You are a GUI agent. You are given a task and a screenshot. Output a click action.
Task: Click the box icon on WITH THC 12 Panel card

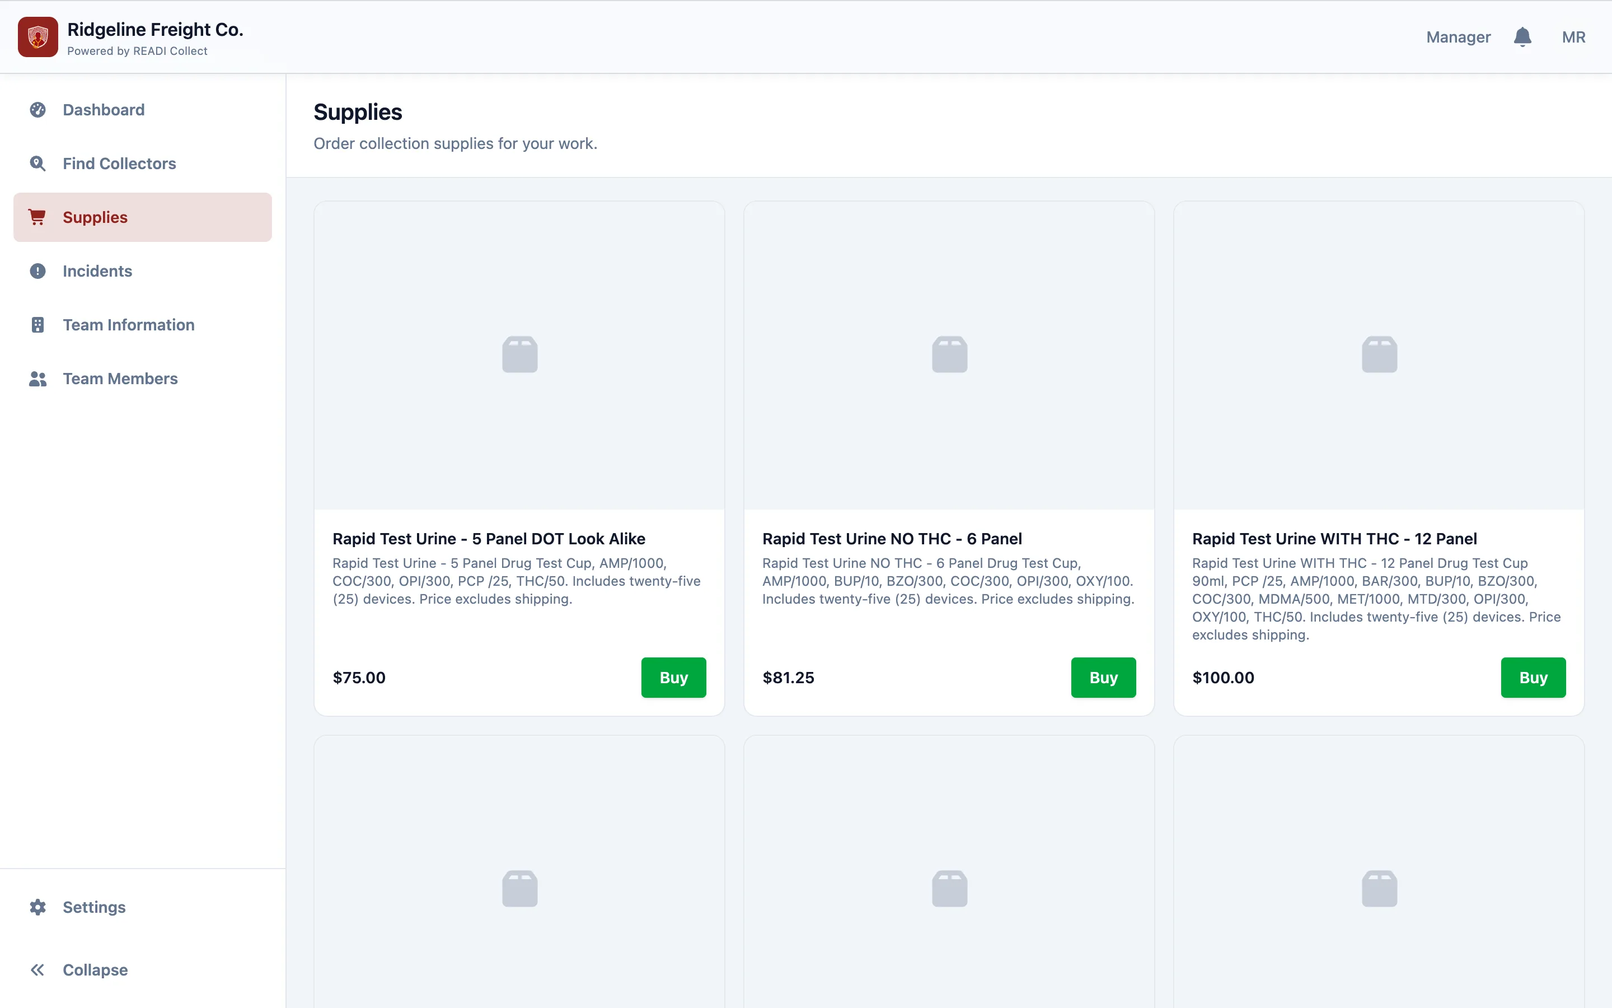click(x=1379, y=354)
